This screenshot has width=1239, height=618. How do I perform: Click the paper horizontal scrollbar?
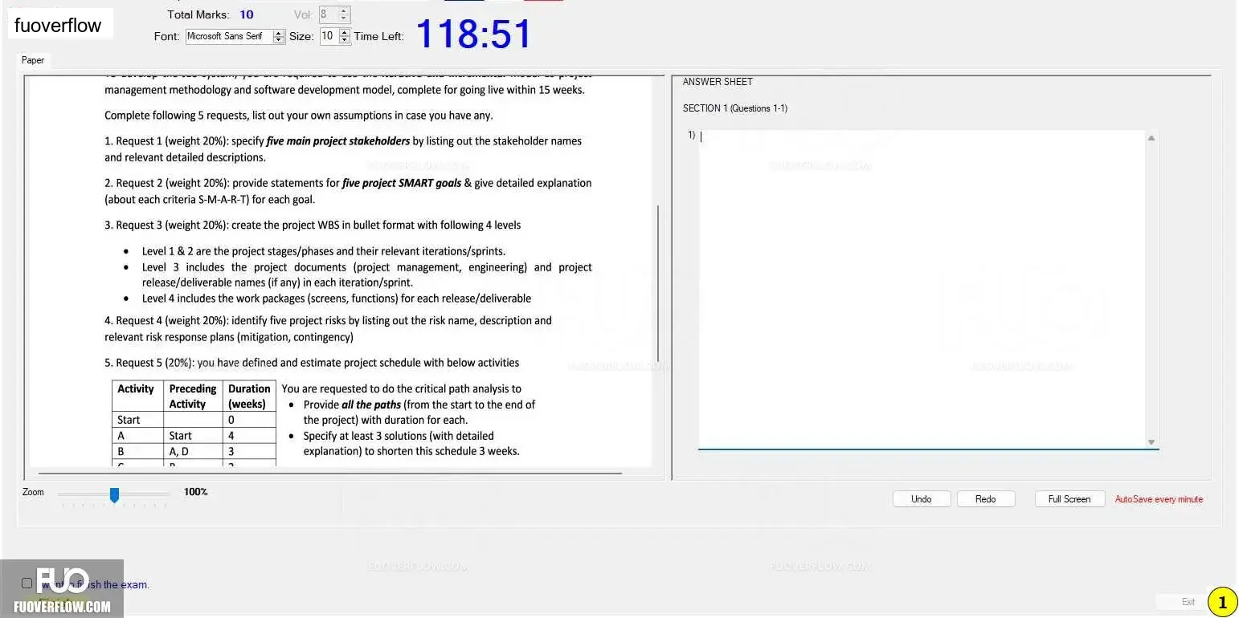coord(329,474)
